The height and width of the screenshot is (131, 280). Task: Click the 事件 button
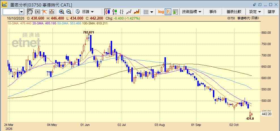pos(213,12)
